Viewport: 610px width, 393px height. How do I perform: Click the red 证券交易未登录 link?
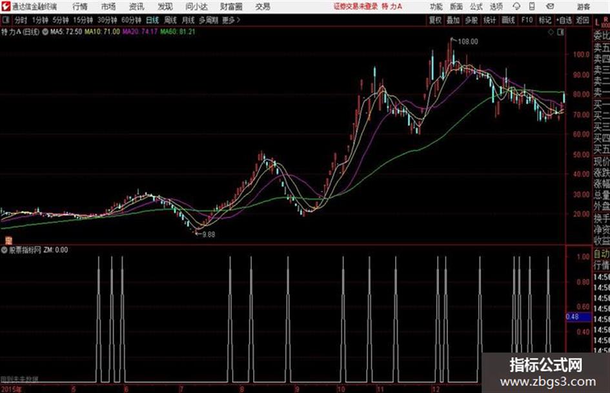356,6
